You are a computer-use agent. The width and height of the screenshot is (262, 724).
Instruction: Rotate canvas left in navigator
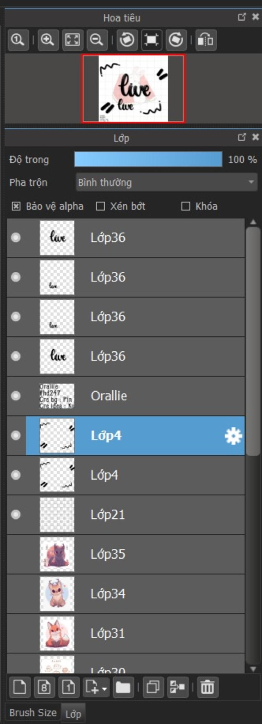coord(127,40)
